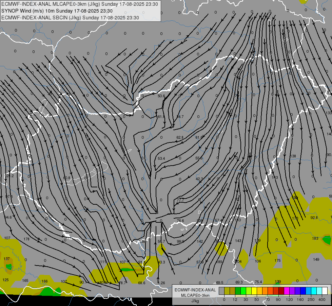The image size is (332, 306).
Task: Select the cyan legend swatch
Action: pos(314,291)
